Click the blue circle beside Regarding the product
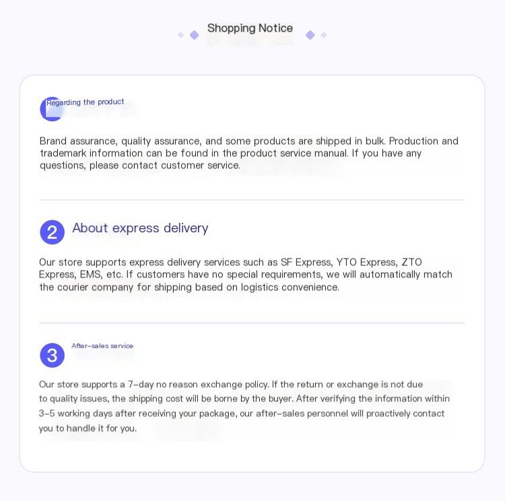 (x=52, y=109)
